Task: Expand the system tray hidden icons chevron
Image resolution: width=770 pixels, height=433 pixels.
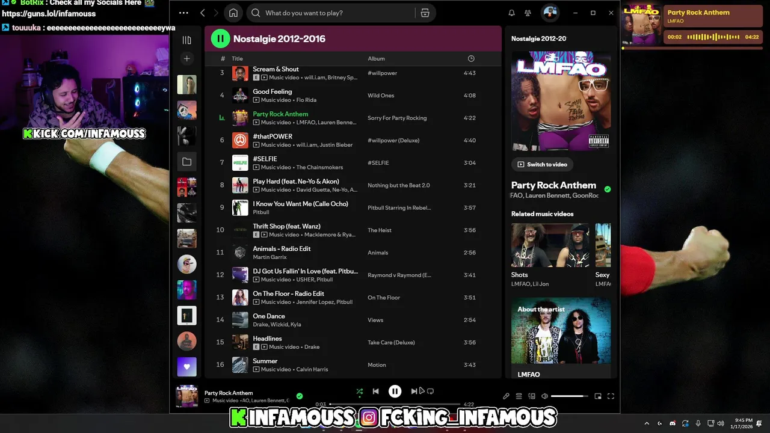Action: click(647, 423)
